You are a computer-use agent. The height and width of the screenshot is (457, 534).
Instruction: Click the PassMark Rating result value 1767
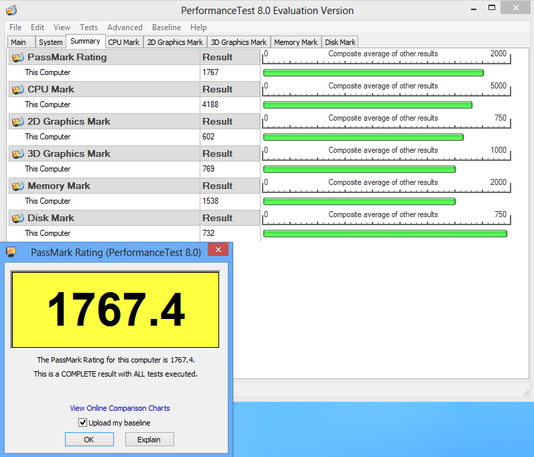[210, 72]
